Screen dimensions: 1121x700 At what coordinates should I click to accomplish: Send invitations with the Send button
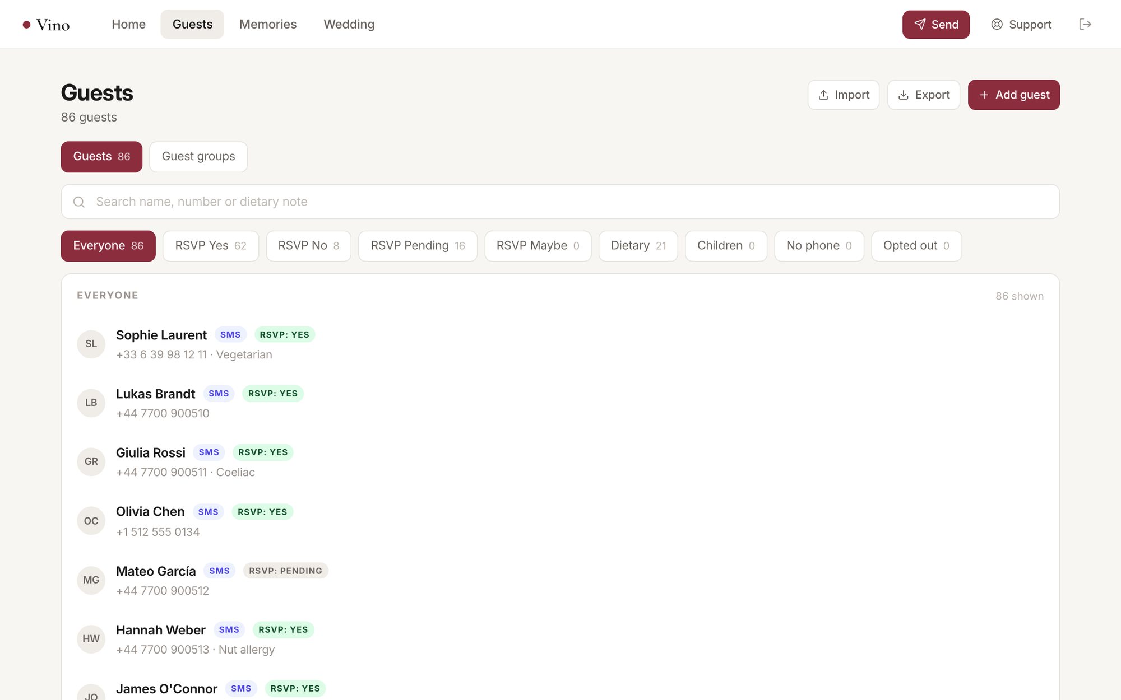tap(935, 24)
